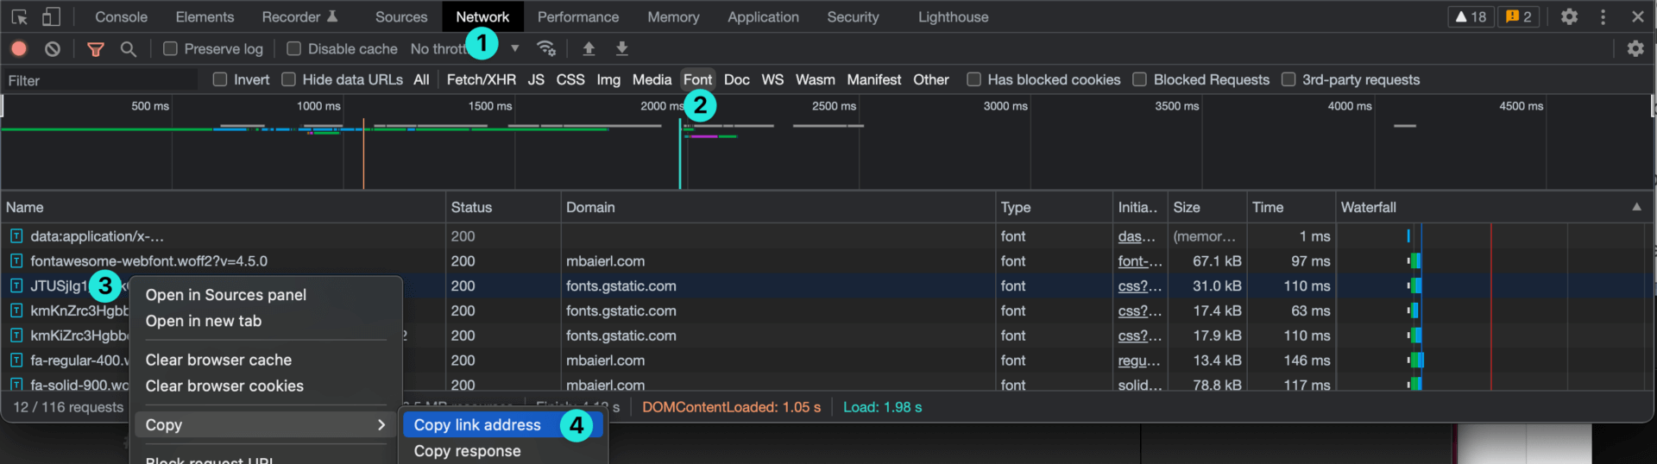Toggle Hide data URLs checkbox
Image resolution: width=1657 pixels, height=464 pixels.
pyautogui.click(x=289, y=79)
